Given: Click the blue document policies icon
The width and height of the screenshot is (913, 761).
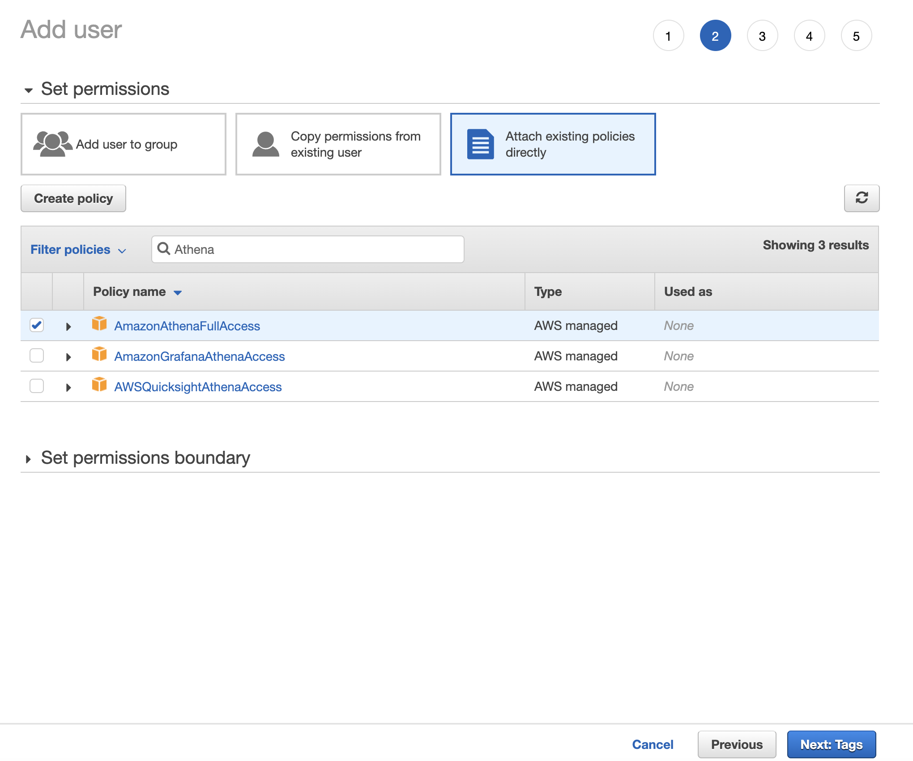Looking at the screenshot, I should [x=480, y=144].
